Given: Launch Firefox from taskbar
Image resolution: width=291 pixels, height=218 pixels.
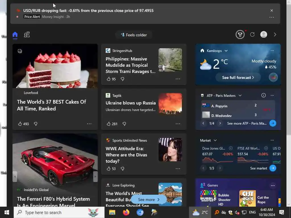Looking at the screenshot, I should [126, 212].
